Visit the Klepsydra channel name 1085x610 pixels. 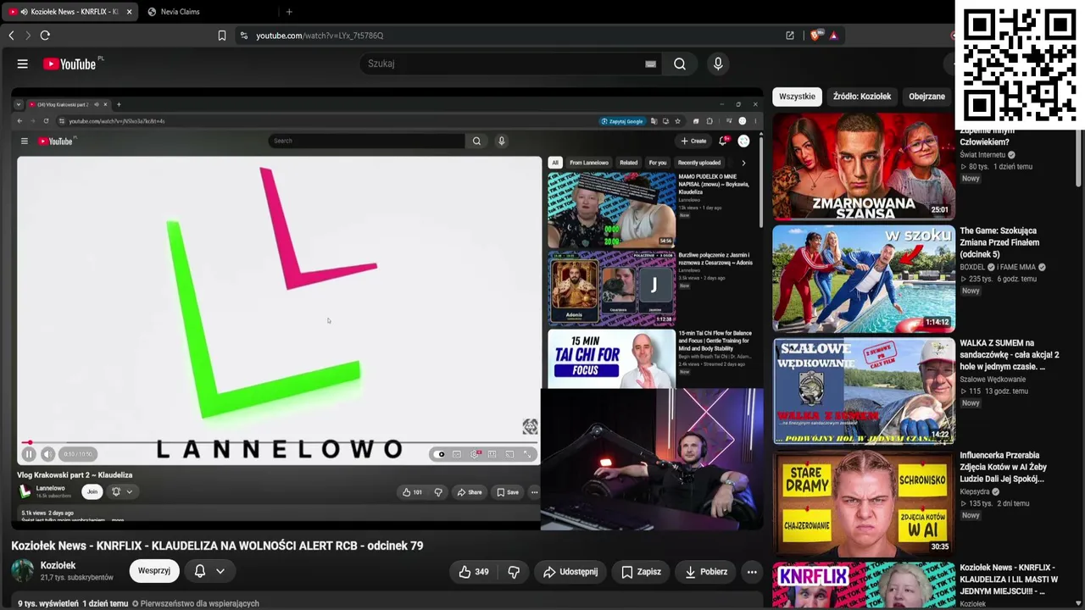976,492
